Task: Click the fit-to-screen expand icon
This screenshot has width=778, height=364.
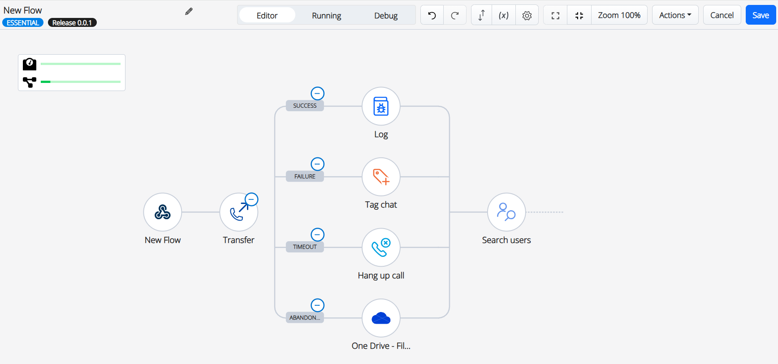Action: click(555, 15)
